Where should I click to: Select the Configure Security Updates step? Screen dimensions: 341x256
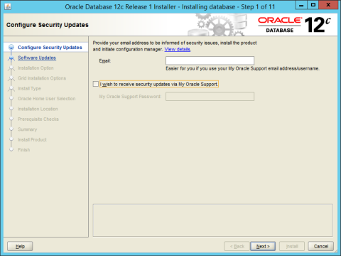(x=50, y=48)
